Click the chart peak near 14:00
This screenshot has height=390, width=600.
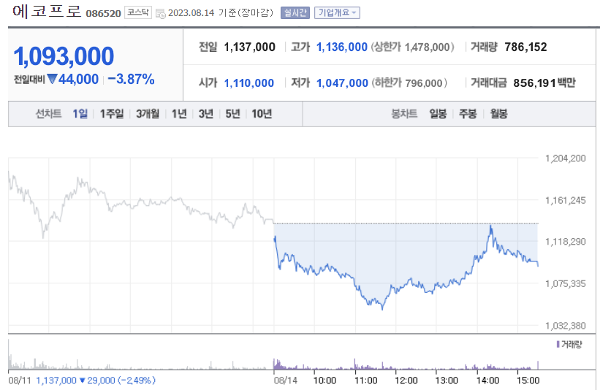[x=491, y=226]
